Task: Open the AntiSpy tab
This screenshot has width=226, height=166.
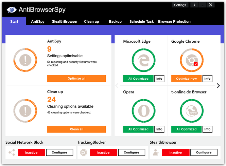Action: [38, 22]
